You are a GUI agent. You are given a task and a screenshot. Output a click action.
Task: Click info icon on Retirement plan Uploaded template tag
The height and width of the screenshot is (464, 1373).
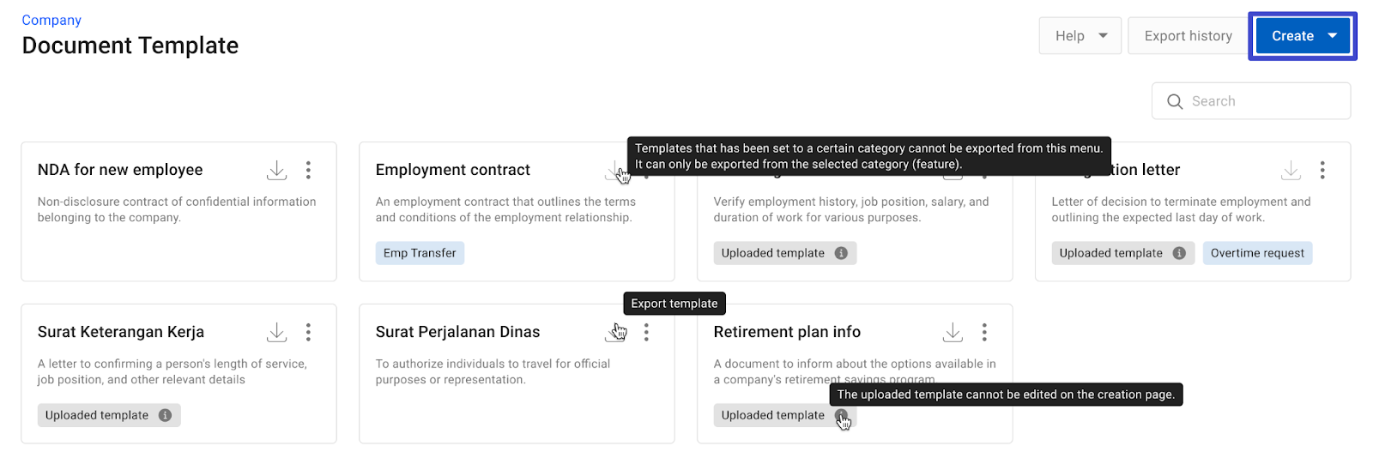841,415
